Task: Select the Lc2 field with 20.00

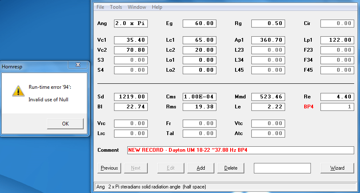Action: tap(199, 50)
